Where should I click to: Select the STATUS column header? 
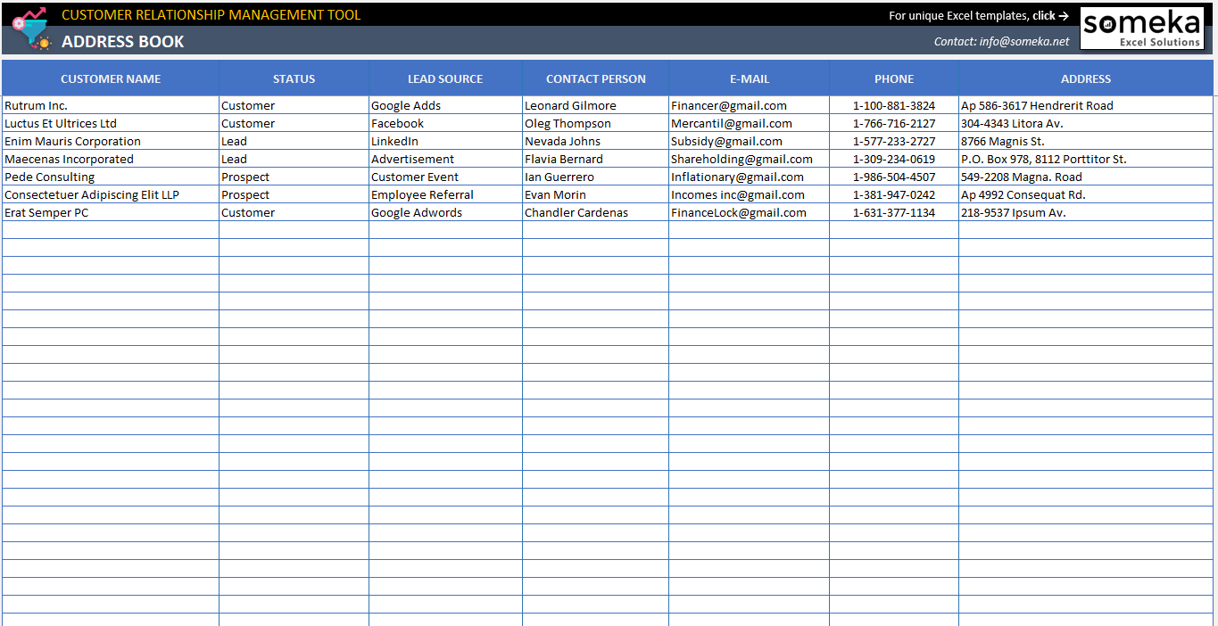point(294,78)
